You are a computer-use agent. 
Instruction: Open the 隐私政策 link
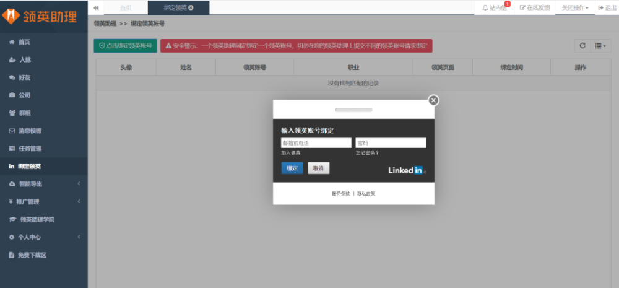coord(366,194)
